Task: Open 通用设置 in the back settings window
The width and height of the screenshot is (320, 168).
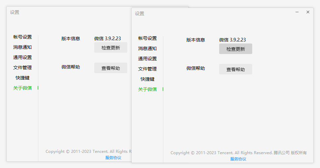Action: 22,57
